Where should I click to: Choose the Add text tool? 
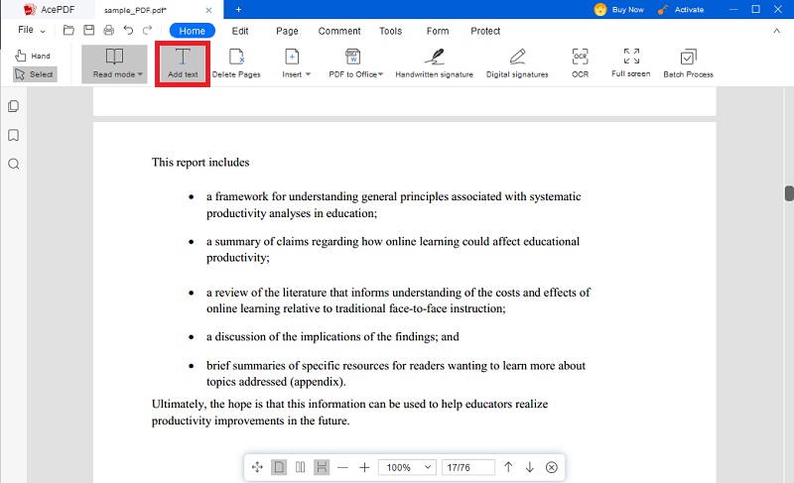(x=183, y=63)
